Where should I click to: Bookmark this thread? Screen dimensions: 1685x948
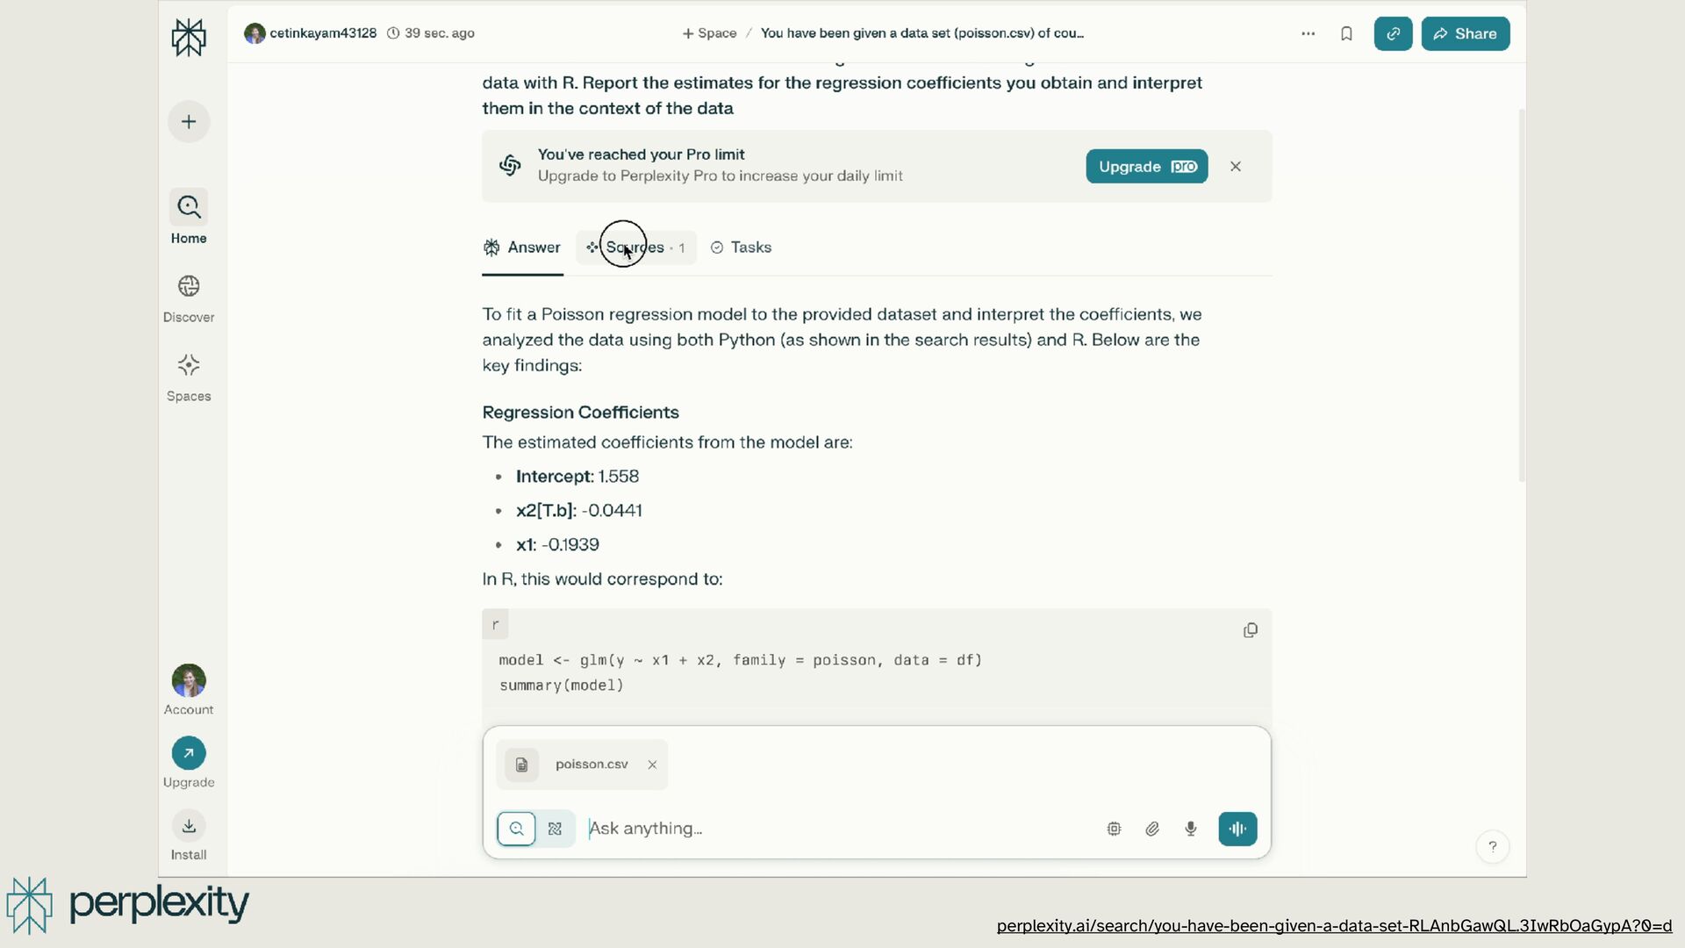point(1346,33)
